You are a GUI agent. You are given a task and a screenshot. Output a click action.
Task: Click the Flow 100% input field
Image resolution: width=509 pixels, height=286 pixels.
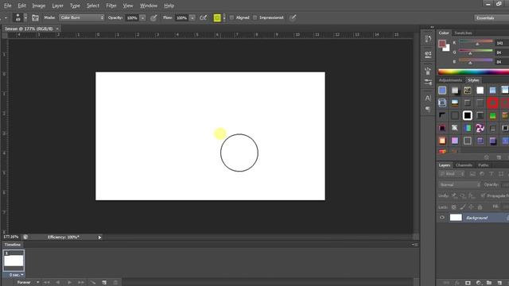click(181, 17)
